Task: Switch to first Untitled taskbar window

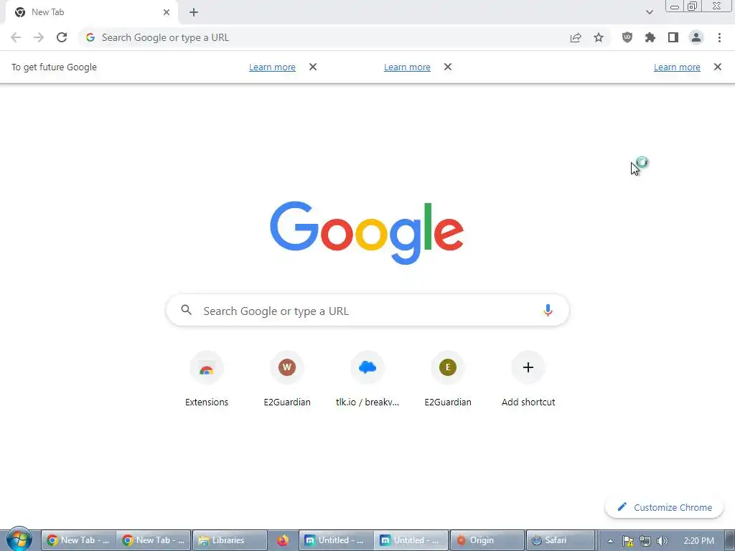Action: tap(336, 540)
